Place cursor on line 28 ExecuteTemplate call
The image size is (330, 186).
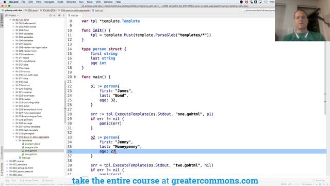click(x=132, y=114)
